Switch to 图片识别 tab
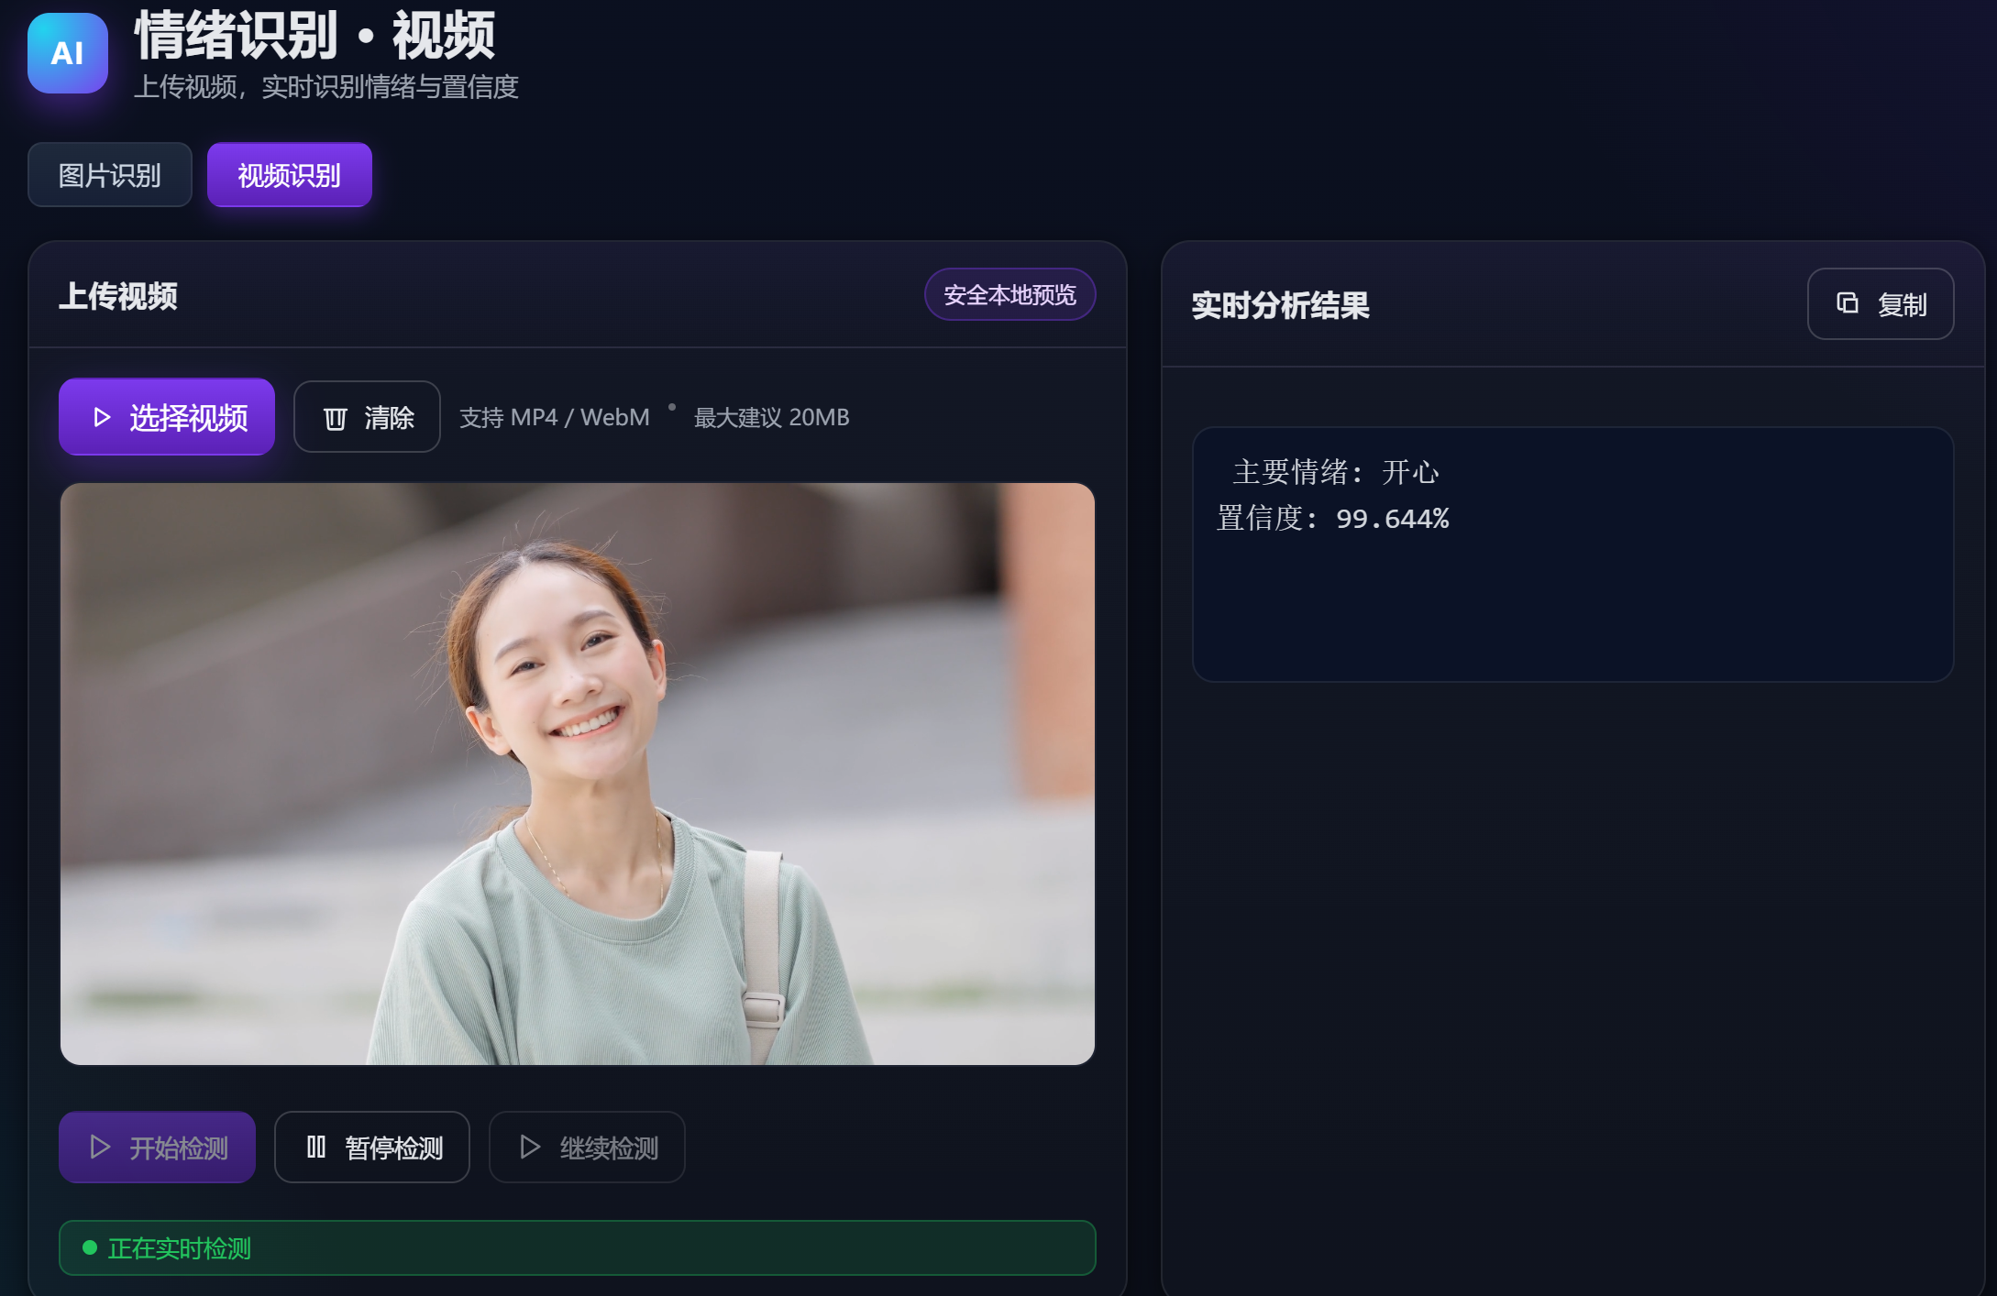 110,175
